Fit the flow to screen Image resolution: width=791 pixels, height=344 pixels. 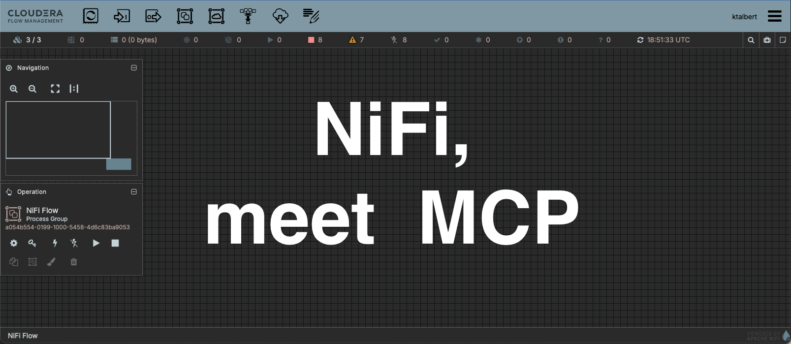(x=55, y=89)
